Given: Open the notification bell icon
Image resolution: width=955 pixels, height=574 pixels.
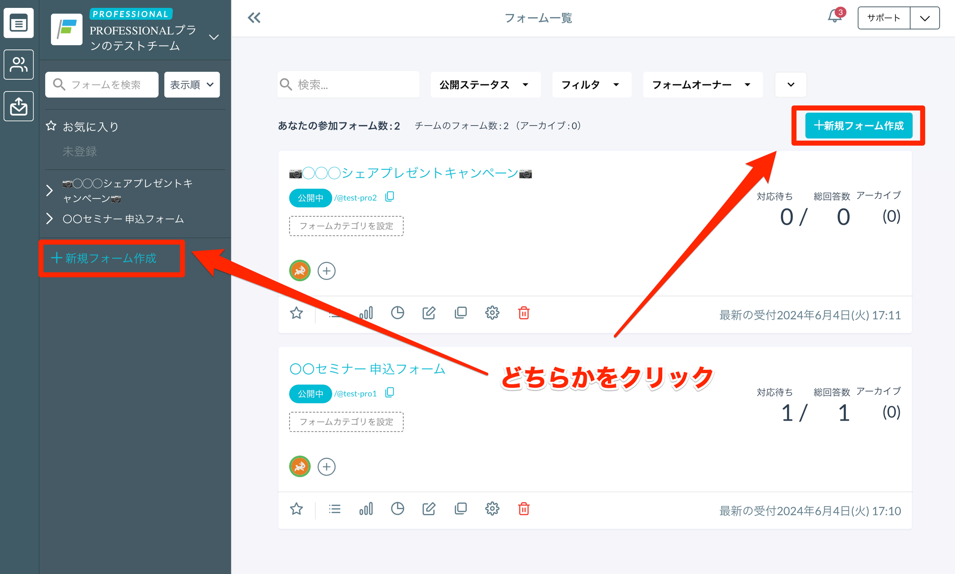Looking at the screenshot, I should click(x=834, y=17).
